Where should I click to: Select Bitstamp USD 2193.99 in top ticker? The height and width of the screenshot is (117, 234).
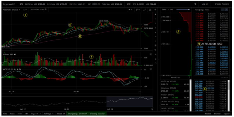point(57,4)
